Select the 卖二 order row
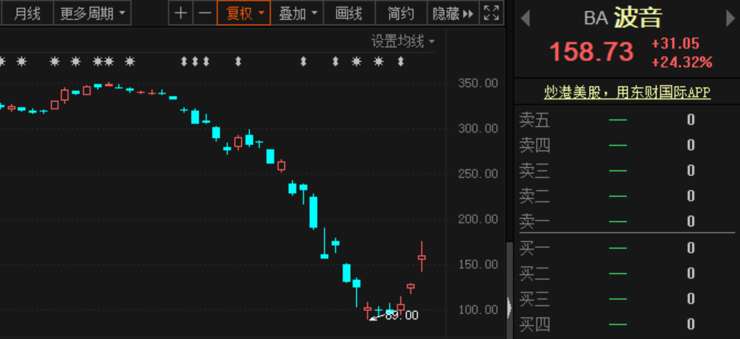Viewport: 740px width, 339px height. pyautogui.click(x=626, y=196)
